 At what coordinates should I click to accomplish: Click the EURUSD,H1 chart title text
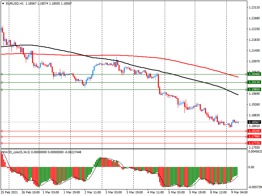tap(15, 4)
